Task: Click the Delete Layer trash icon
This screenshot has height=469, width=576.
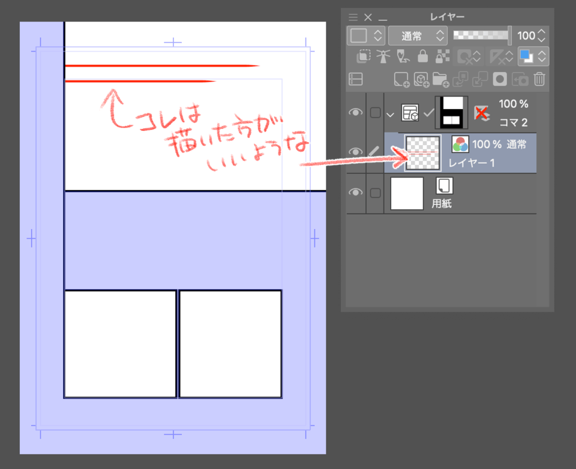Action: click(539, 79)
